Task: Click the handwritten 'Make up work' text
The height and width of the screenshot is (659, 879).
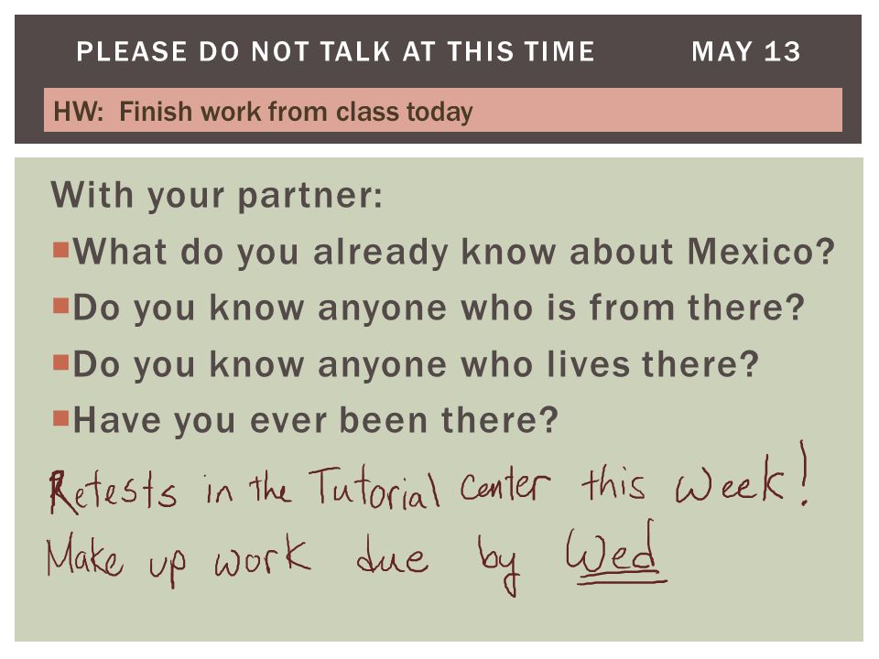Action: (x=179, y=559)
